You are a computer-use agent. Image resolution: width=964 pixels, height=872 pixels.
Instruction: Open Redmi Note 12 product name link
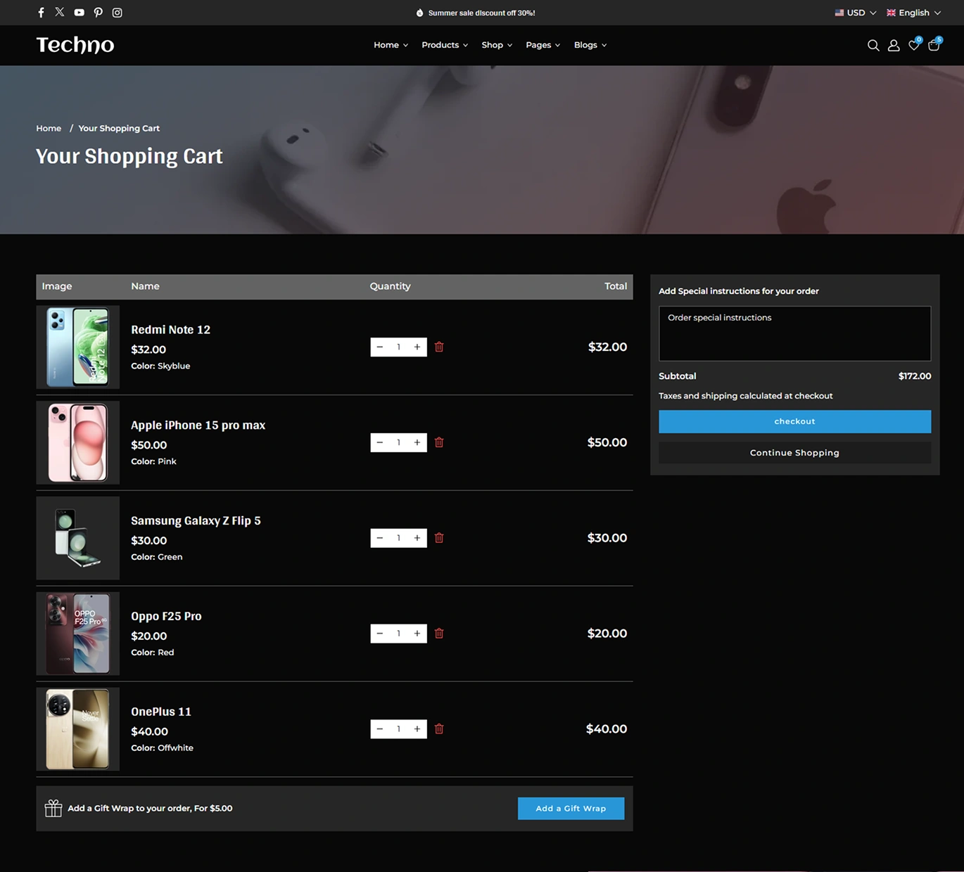pos(170,330)
